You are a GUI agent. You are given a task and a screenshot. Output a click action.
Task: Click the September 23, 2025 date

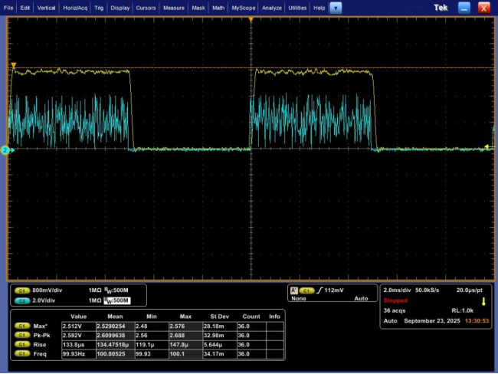432,321
